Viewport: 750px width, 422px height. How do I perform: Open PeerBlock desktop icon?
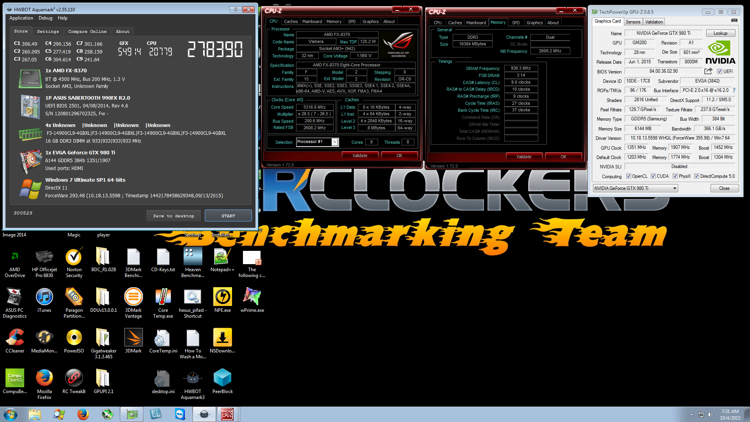pyautogui.click(x=223, y=381)
